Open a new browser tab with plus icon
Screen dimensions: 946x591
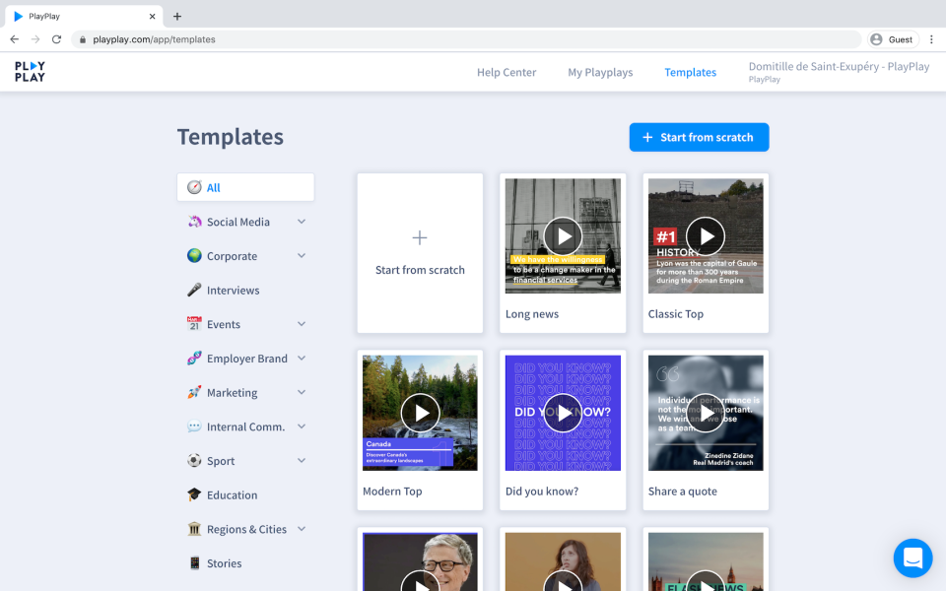(176, 17)
